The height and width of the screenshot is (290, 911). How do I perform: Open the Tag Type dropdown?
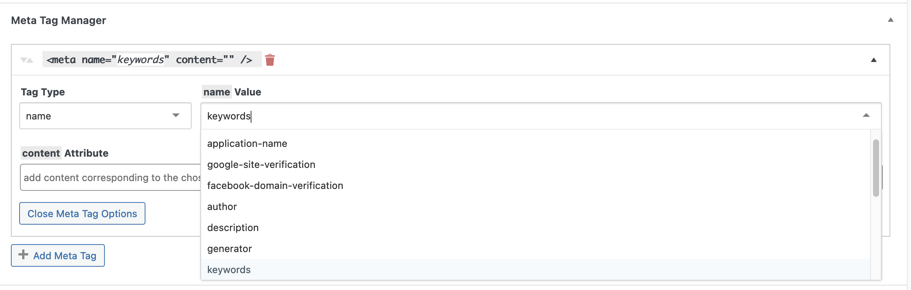[105, 116]
